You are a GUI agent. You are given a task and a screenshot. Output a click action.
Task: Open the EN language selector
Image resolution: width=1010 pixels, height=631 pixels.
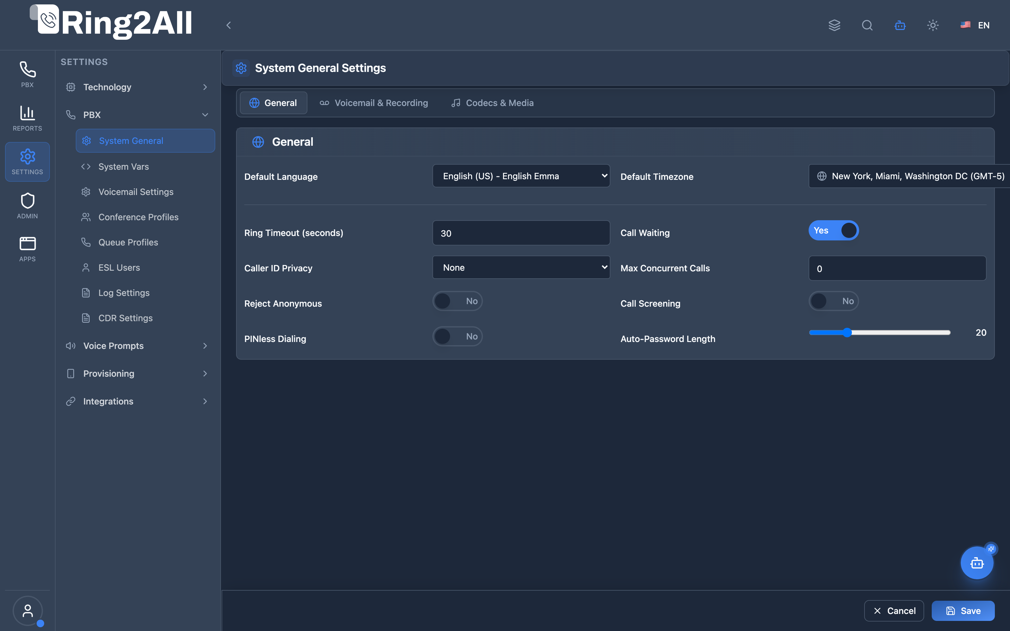click(x=975, y=25)
